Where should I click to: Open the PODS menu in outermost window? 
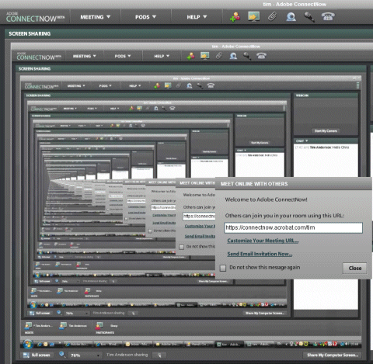click(145, 17)
